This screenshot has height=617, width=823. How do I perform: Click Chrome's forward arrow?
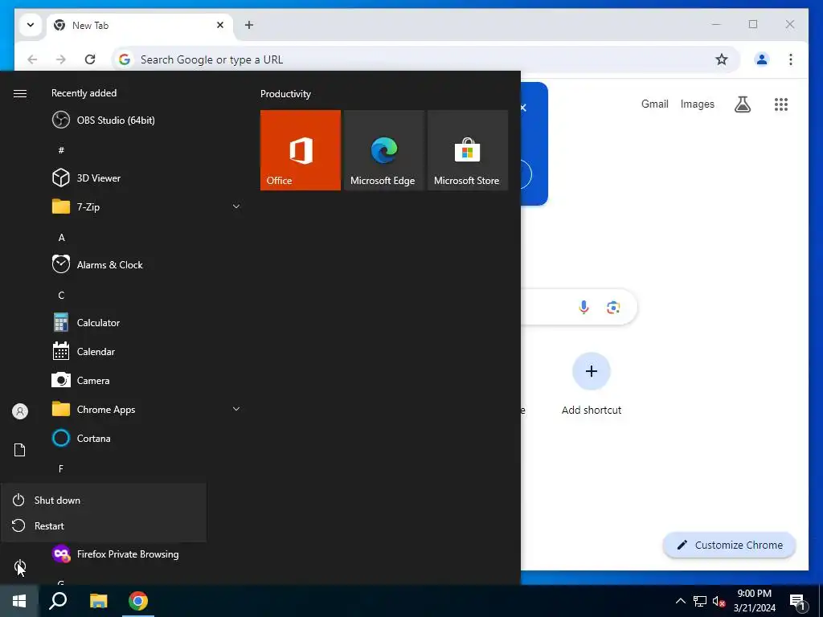(61, 59)
